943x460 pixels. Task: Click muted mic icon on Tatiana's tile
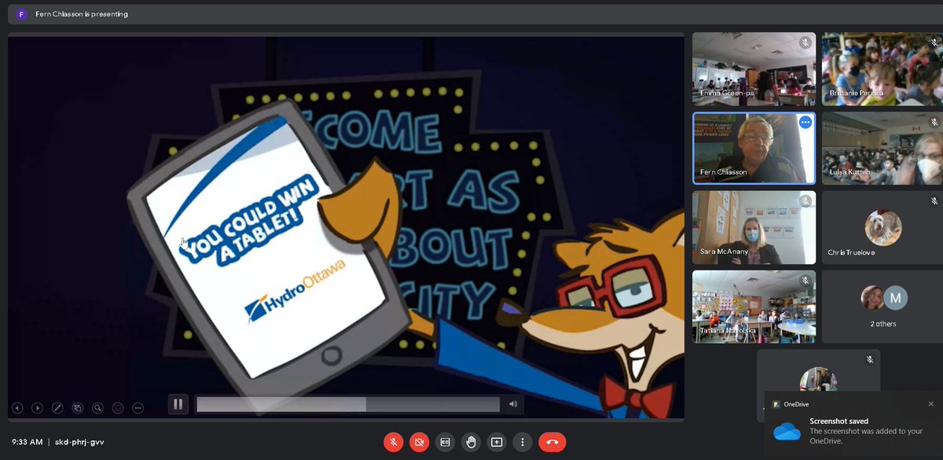click(x=805, y=281)
